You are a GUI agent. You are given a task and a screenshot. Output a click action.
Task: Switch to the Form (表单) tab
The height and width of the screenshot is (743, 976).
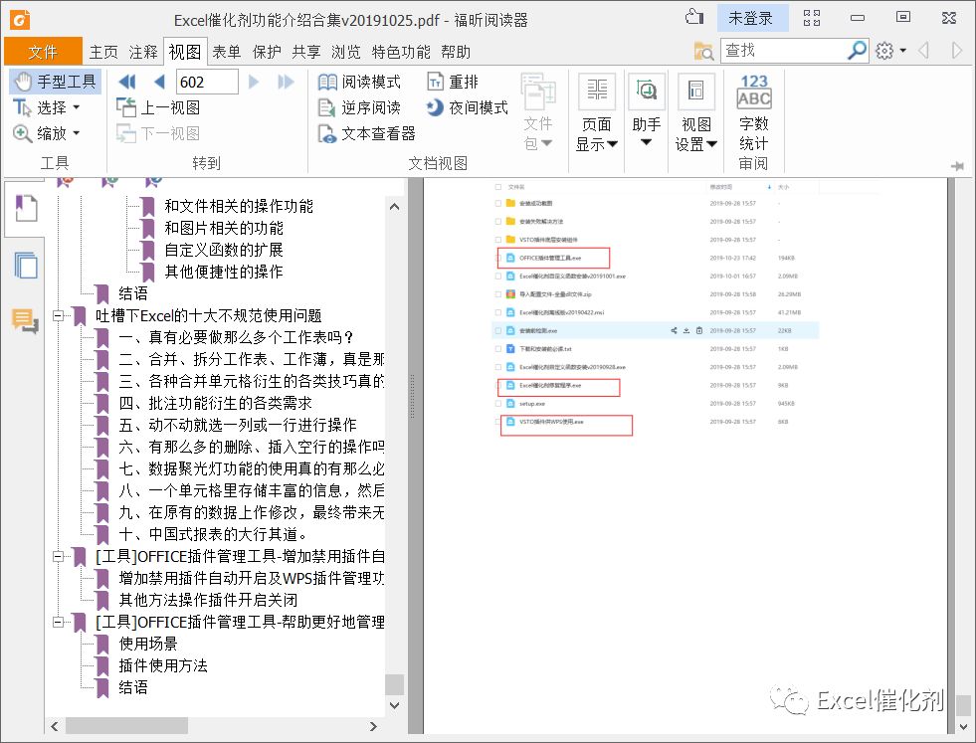click(x=227, y=52)
